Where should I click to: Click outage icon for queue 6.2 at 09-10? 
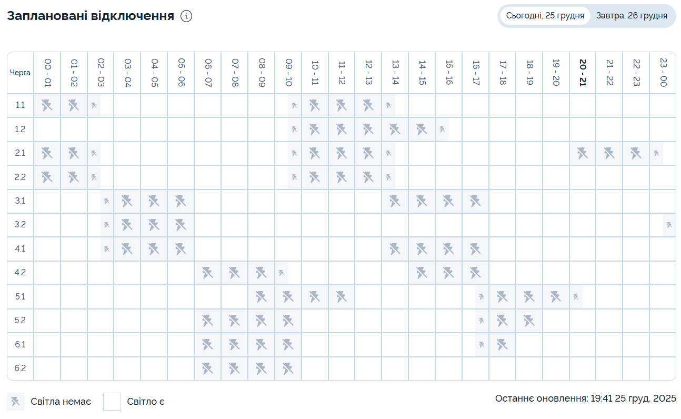tap(288, 368)
